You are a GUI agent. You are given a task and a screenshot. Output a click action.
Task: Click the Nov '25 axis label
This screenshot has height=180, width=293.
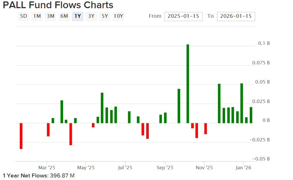(204, 168)
